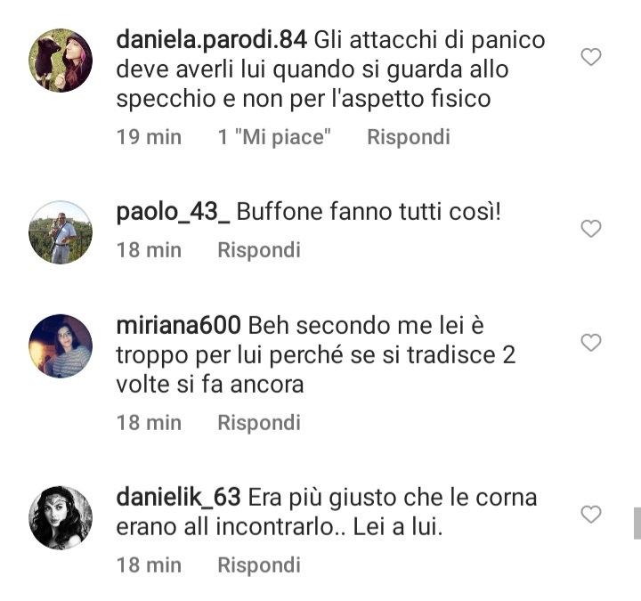Like daniela.parodi.84's comment with the heart
641x601 pixels.
tap(591, 57)
